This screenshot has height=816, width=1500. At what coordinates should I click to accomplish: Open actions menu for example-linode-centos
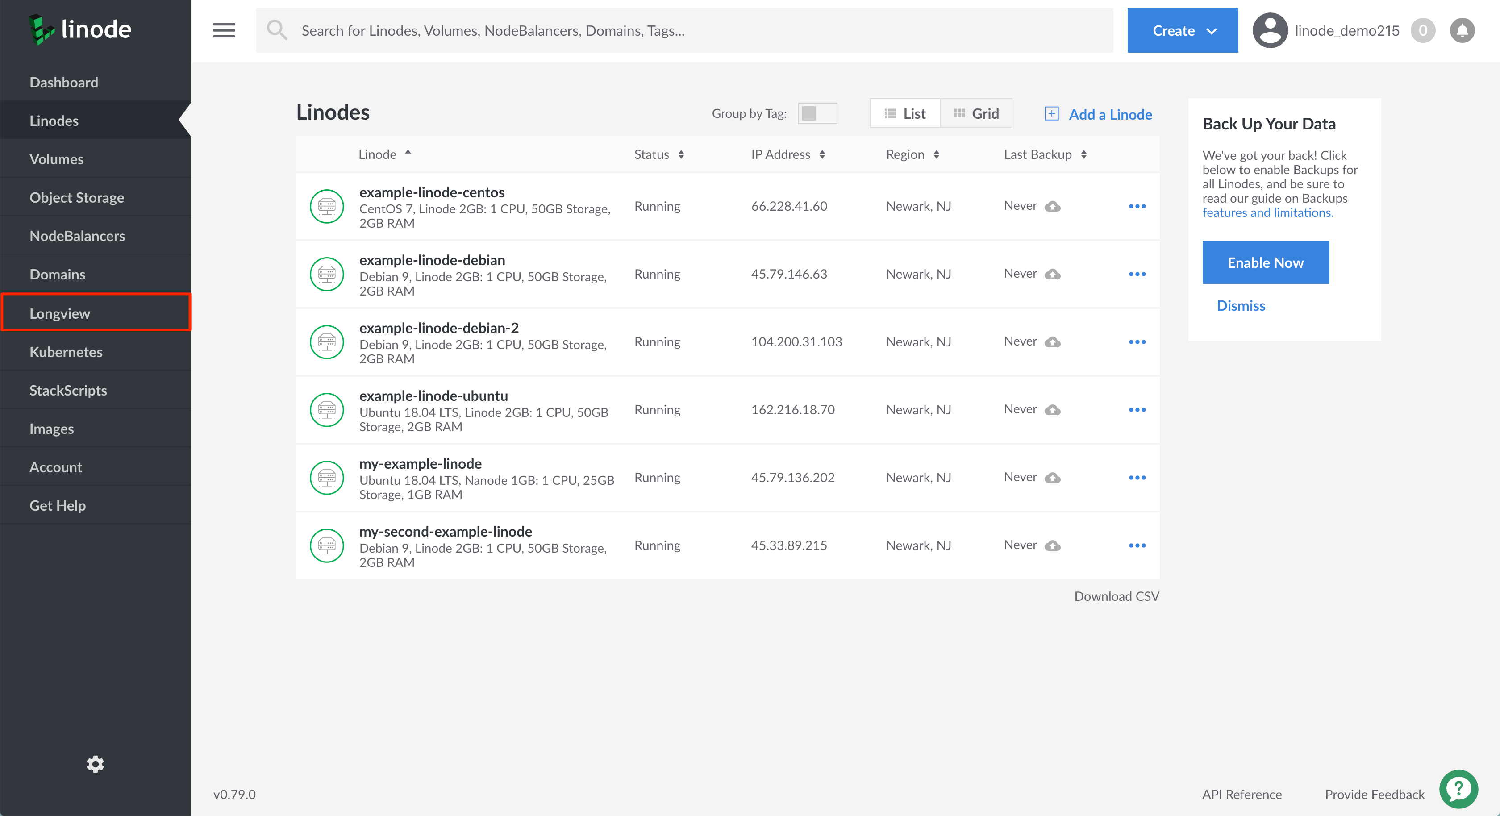pyautogui.click(x=1137, y=206)
